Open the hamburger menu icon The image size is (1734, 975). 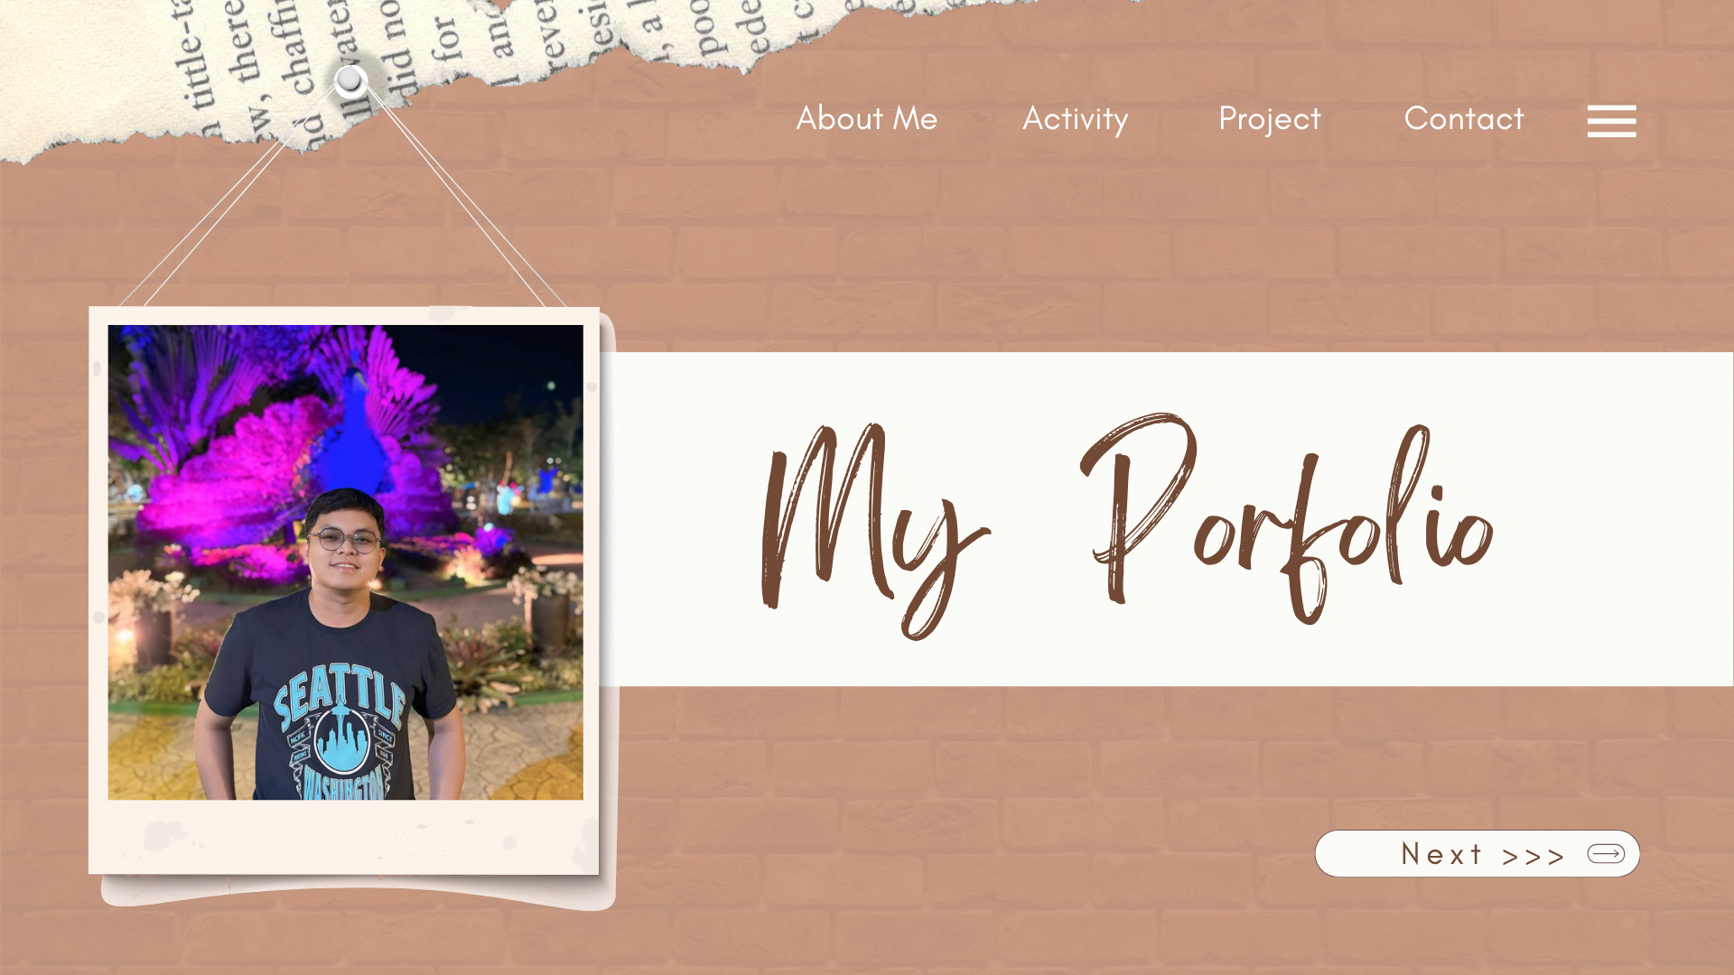click(1611, 121)
